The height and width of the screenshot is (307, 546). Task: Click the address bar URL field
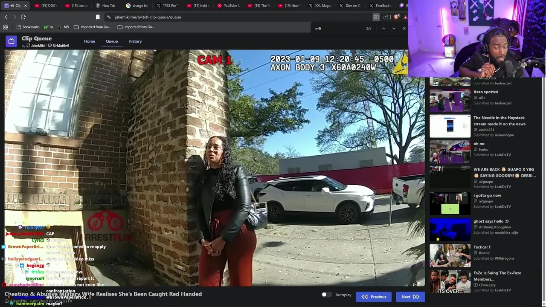[239, 17]
